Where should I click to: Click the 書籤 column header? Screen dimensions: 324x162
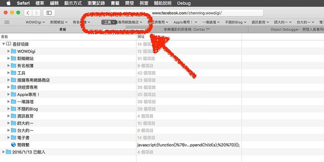tap(68, 37)
